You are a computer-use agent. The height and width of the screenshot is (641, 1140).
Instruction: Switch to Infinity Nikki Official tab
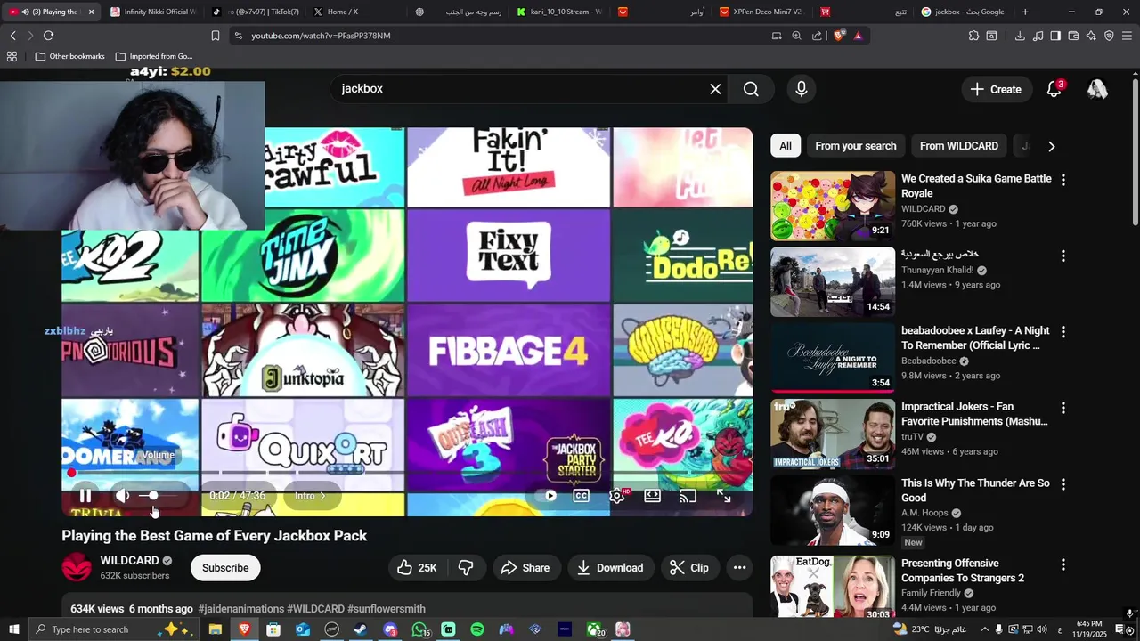click(x=151, y=12)
